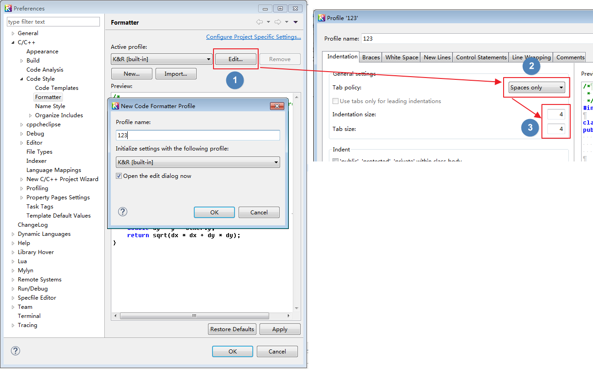Click Profile name field in Profile '123' window
593x369 pixels.
click(477, 39)
